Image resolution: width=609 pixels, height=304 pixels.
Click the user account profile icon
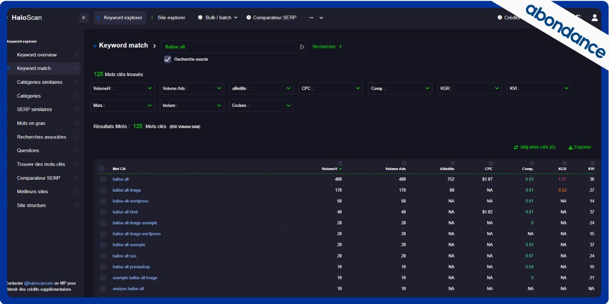tap(594, 18)
